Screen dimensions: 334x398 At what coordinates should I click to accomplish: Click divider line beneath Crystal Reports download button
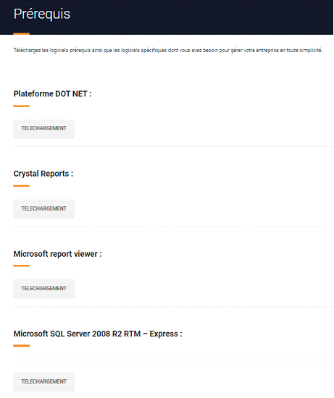point(173,226)
